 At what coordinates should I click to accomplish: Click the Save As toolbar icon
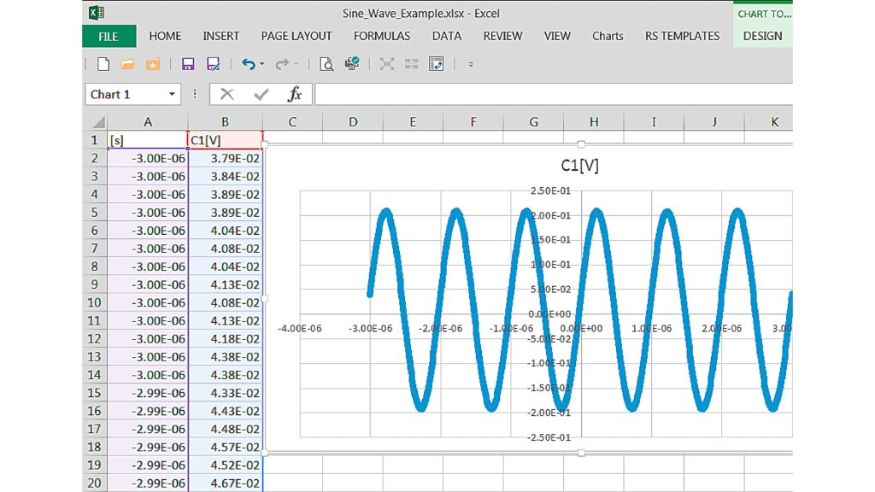tap(213, 64)
